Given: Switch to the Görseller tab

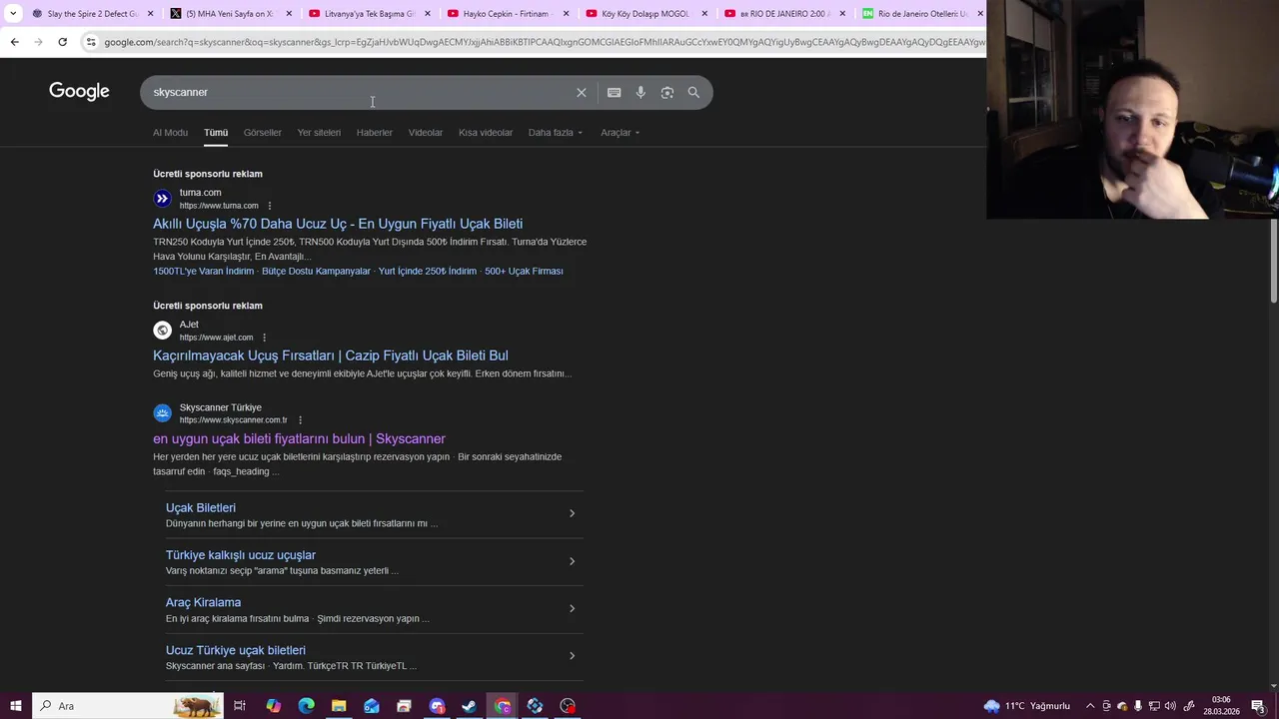Looking at the screenshot, I should click(263, 133).
